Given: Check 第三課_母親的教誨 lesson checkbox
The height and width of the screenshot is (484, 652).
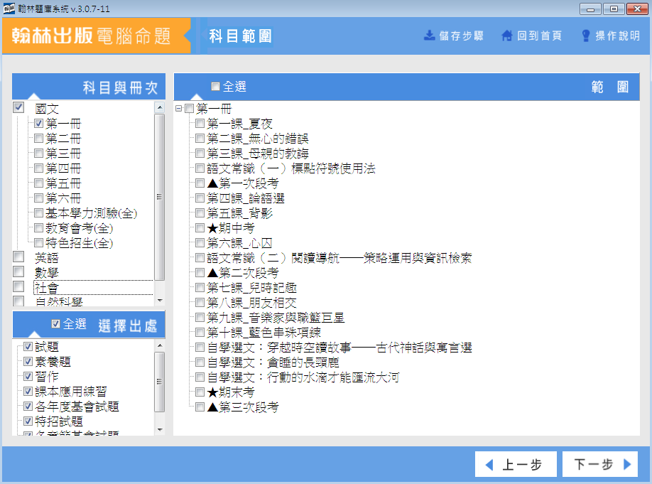Looking at the screenshot, I should [200, 153].
